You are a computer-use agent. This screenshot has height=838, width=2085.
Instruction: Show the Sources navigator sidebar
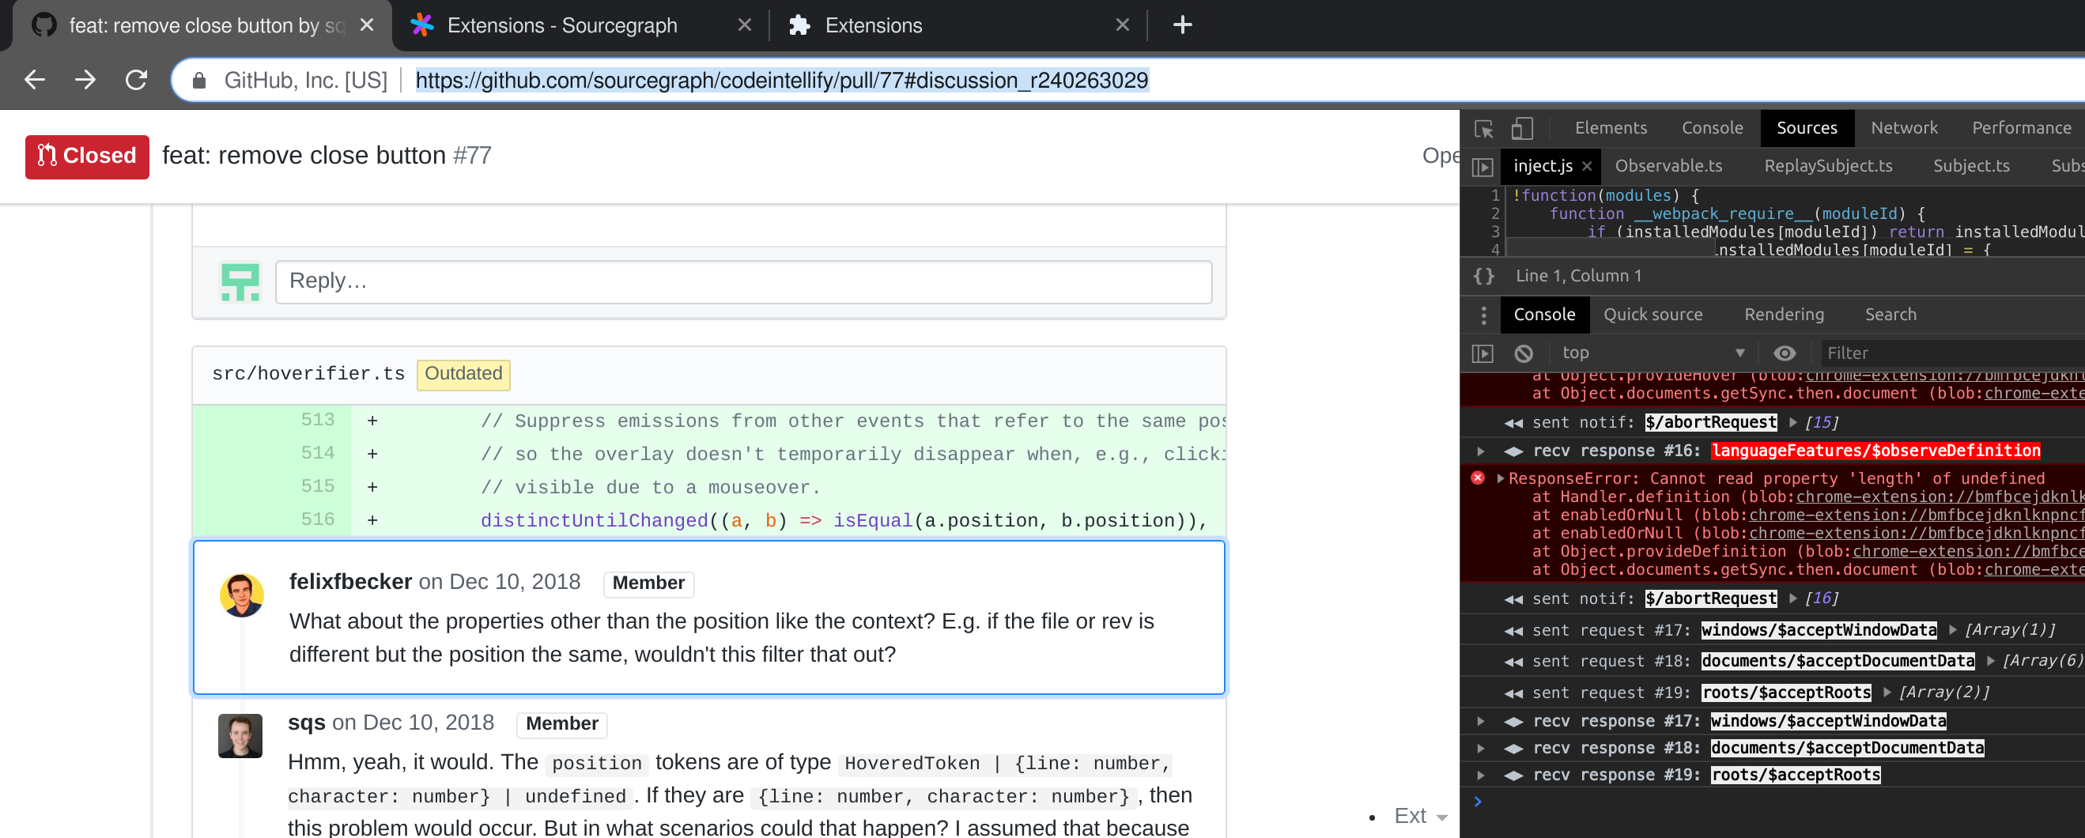(x=1482, y=167)
